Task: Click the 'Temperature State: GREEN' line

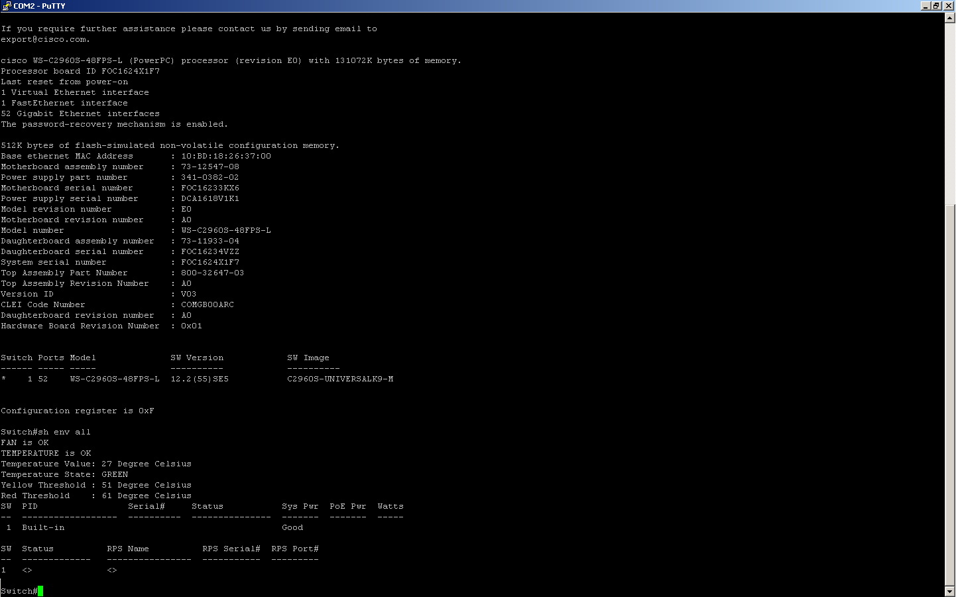Action: 64,474
